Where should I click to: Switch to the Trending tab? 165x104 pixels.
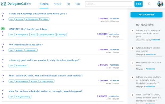point(44,4)
